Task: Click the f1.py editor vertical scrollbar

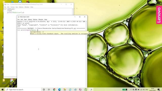Action: point(73,12)
